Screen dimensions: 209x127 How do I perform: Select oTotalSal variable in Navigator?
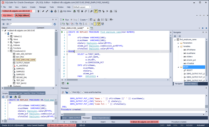point(190,63)
